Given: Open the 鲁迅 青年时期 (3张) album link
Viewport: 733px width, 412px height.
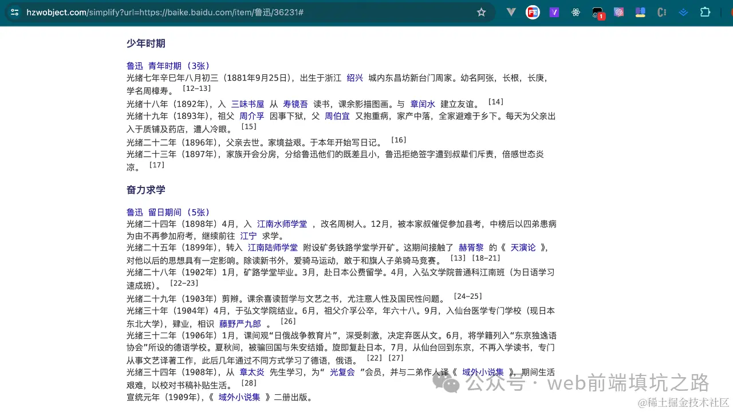Looking at the screenshot, I should click(168, 66).
